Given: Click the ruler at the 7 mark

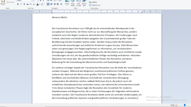Looking at the screenshot, I should point(95,11).
